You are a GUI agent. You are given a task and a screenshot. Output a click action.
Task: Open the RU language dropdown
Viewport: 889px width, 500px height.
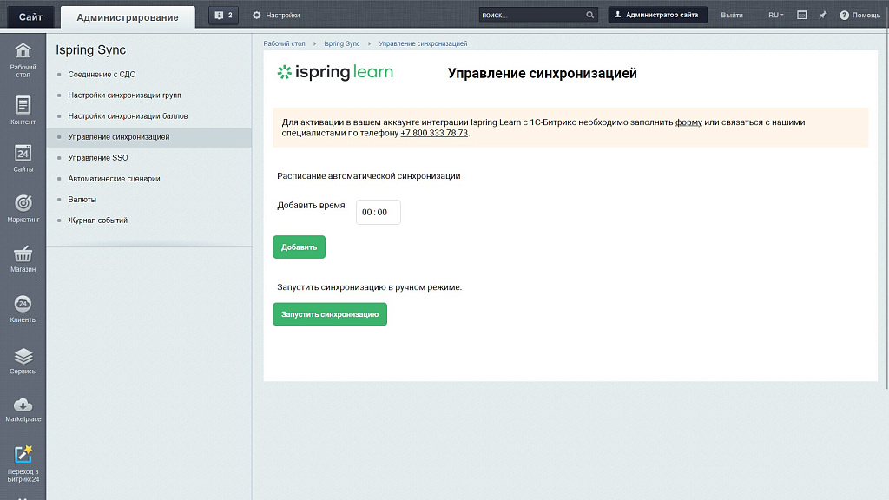[x=773, y=14]
